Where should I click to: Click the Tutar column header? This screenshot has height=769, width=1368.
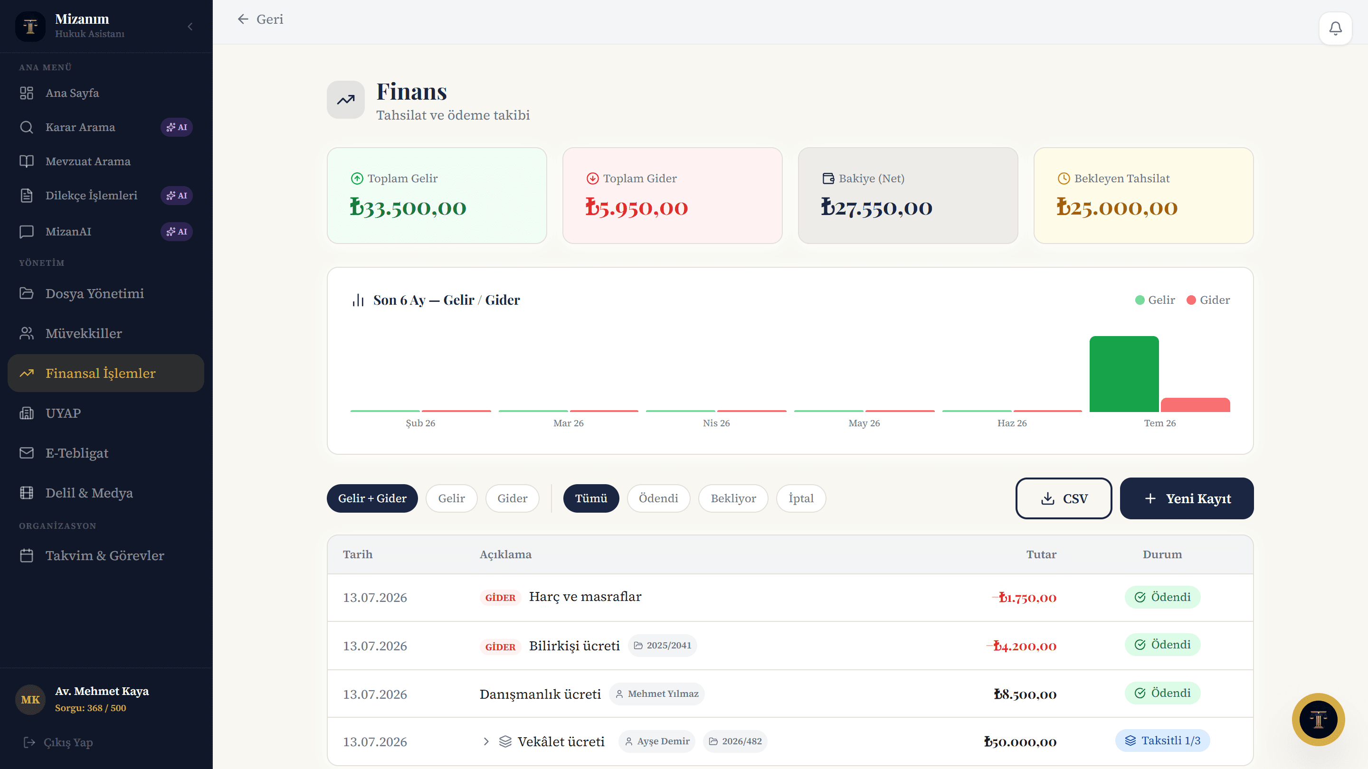[x=1041, y=554]
